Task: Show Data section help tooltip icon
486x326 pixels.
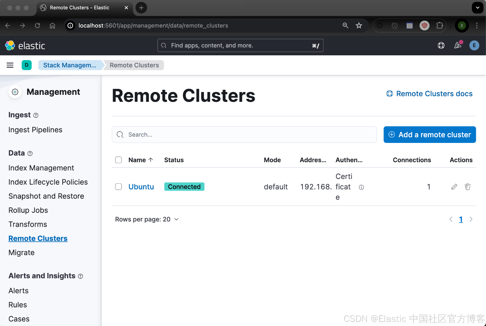Action: point(30,153)
